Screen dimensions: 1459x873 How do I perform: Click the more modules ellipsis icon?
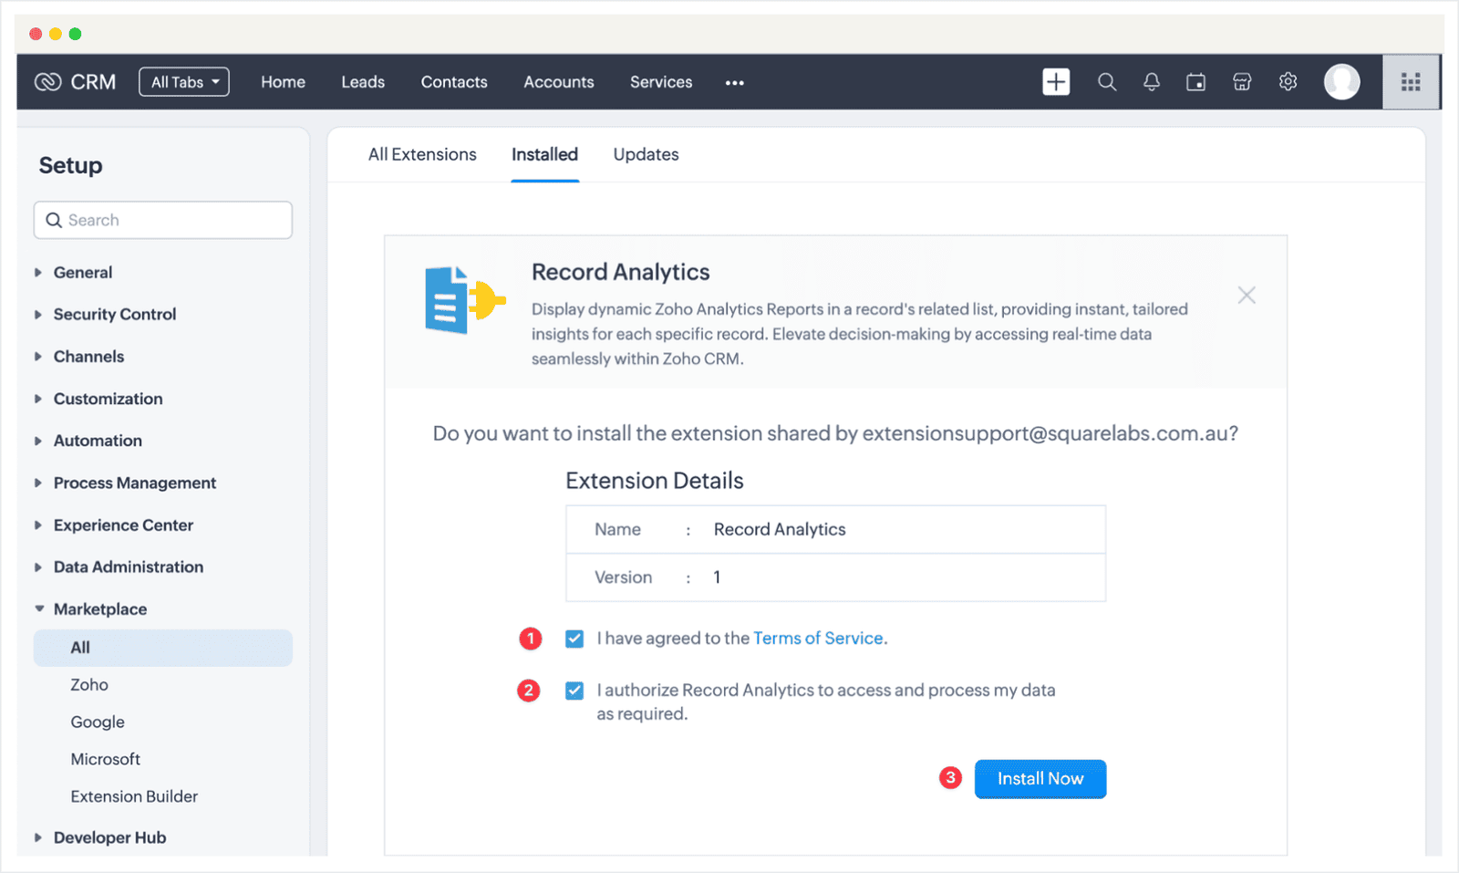tap(735, 83)
